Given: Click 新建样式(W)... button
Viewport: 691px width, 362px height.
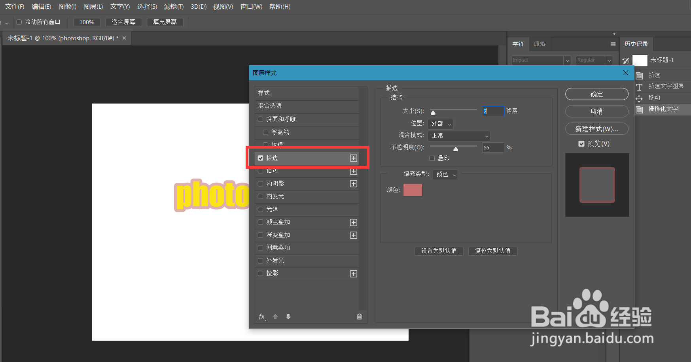Looking at the screenshot, I should pyautogui.click(x=597, y=129).
